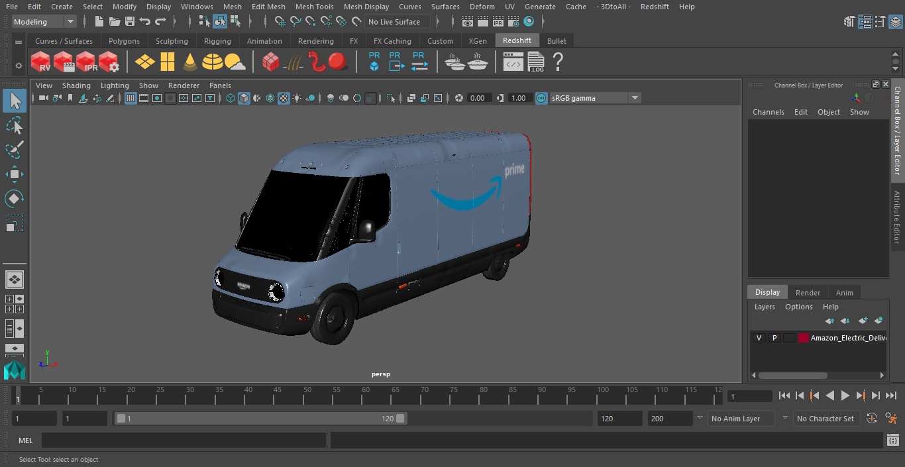This screenshot has height=467, width=905.
Task: Switch to the Polygons shelf tab
Action: pos(124,41)
